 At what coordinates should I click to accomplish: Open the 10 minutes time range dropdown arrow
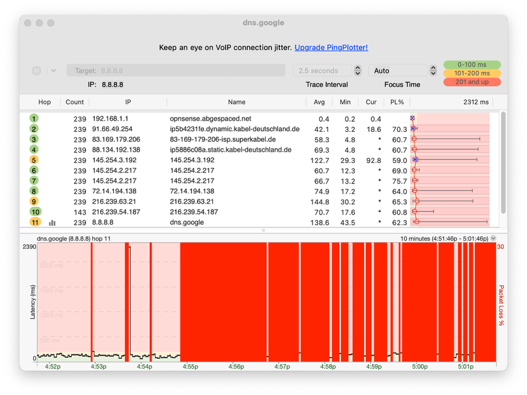[493, 238]
